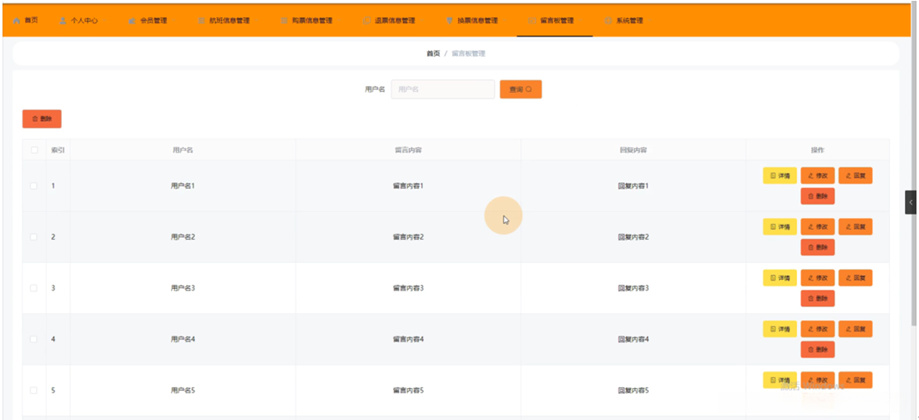Viewport: 919px width, 420px height.
Task: Click 修改 for 用户名1 row
Action: 818,175
